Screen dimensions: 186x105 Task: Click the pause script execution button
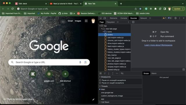click(x=101, y=73)
